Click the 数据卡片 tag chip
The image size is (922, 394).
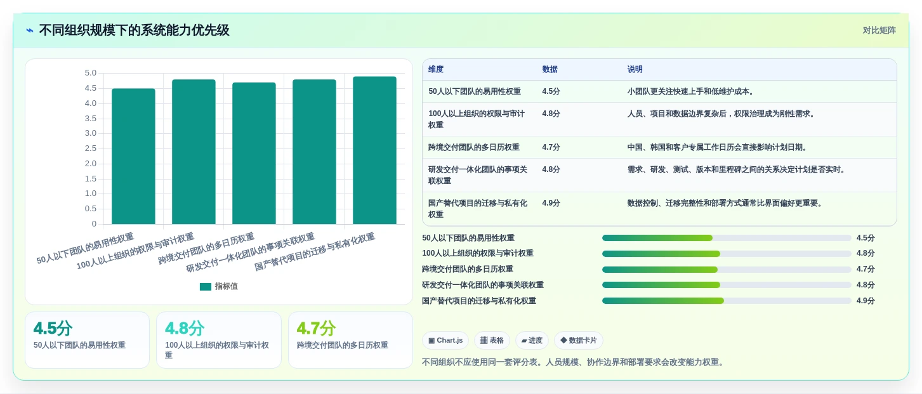[579, 341]
